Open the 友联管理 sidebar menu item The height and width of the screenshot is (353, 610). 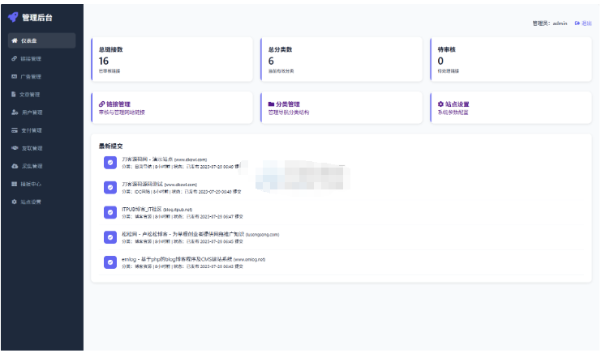[31, 148]
